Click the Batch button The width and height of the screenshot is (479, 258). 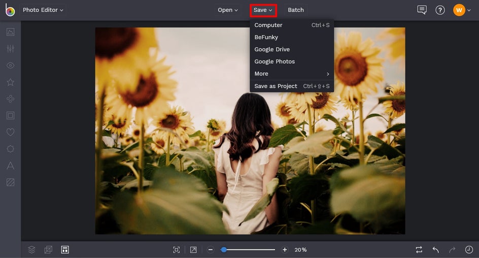click(x=296, y=10)
